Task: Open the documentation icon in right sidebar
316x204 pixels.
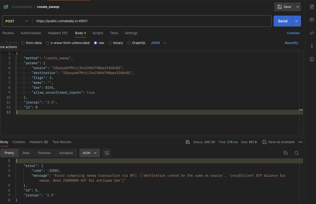Action: pyautogui.click(x=312, y=7)
